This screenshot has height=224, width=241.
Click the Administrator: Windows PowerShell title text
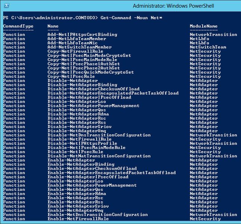(173, 6)
